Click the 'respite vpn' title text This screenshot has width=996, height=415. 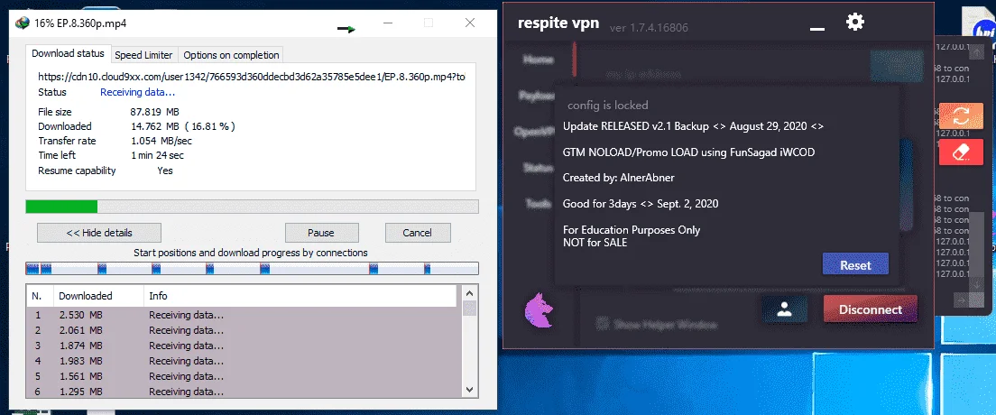(x=558, y=24)
